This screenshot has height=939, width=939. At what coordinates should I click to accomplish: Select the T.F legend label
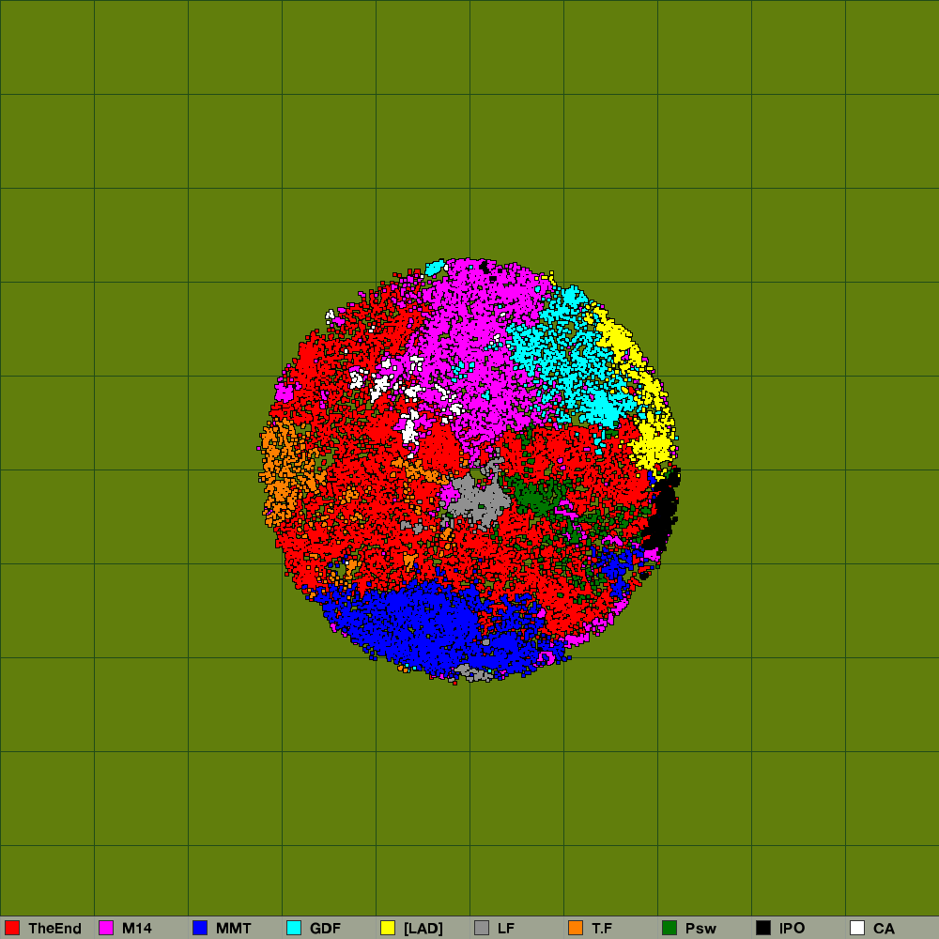tap(602, 929)
